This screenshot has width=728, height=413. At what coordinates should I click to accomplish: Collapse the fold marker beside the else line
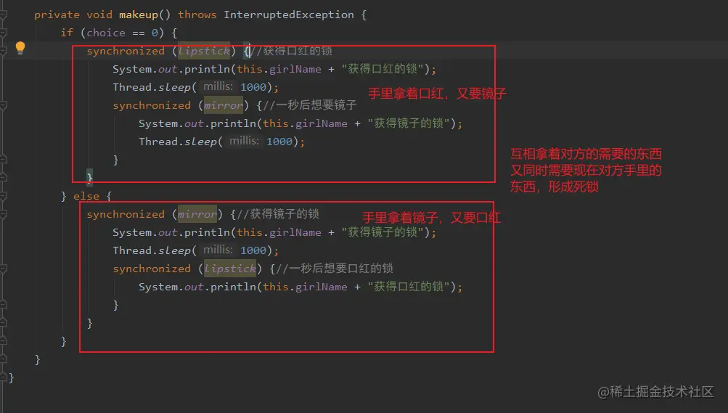pyautogui.click(x=3, y=196)
